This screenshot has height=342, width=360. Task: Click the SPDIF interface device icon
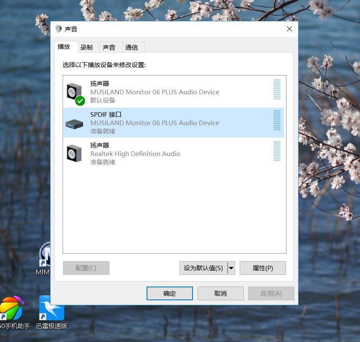[x=74, y=123]
